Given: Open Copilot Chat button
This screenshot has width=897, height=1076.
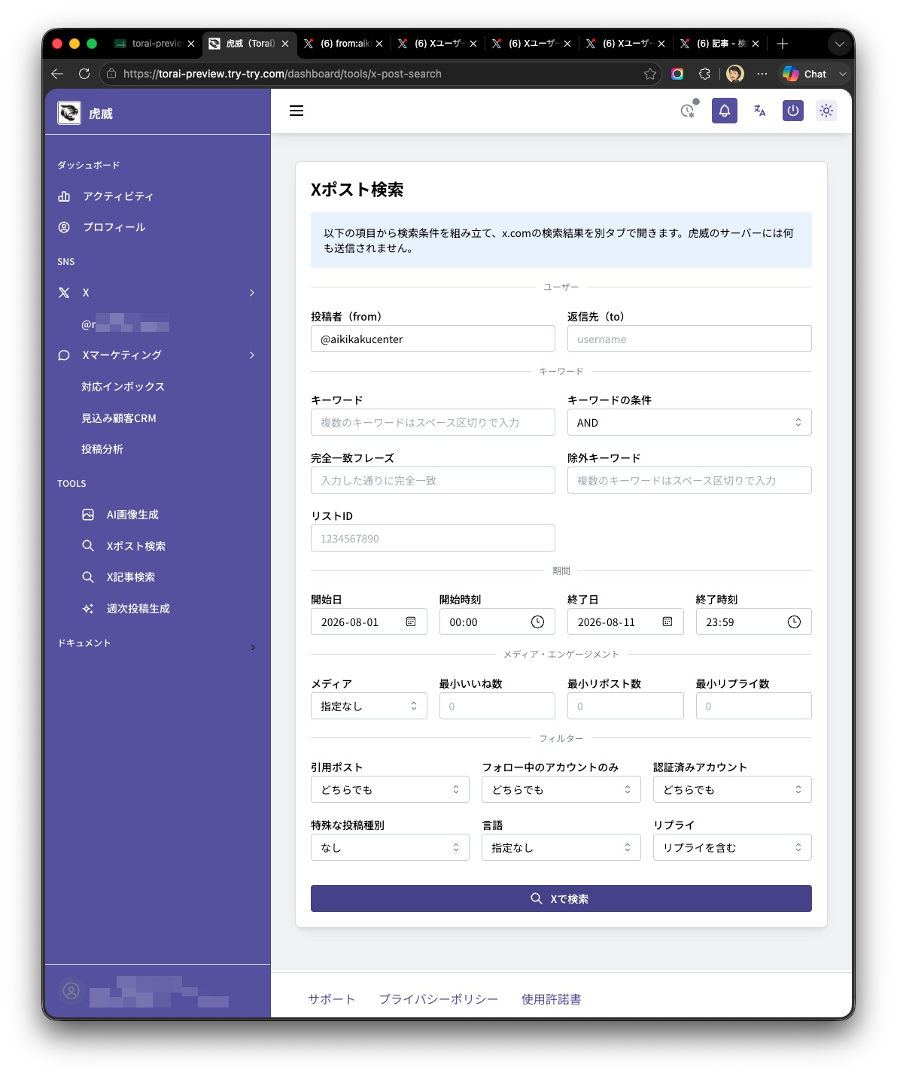Looking at the screenshot, I should [x=805, y=74].
